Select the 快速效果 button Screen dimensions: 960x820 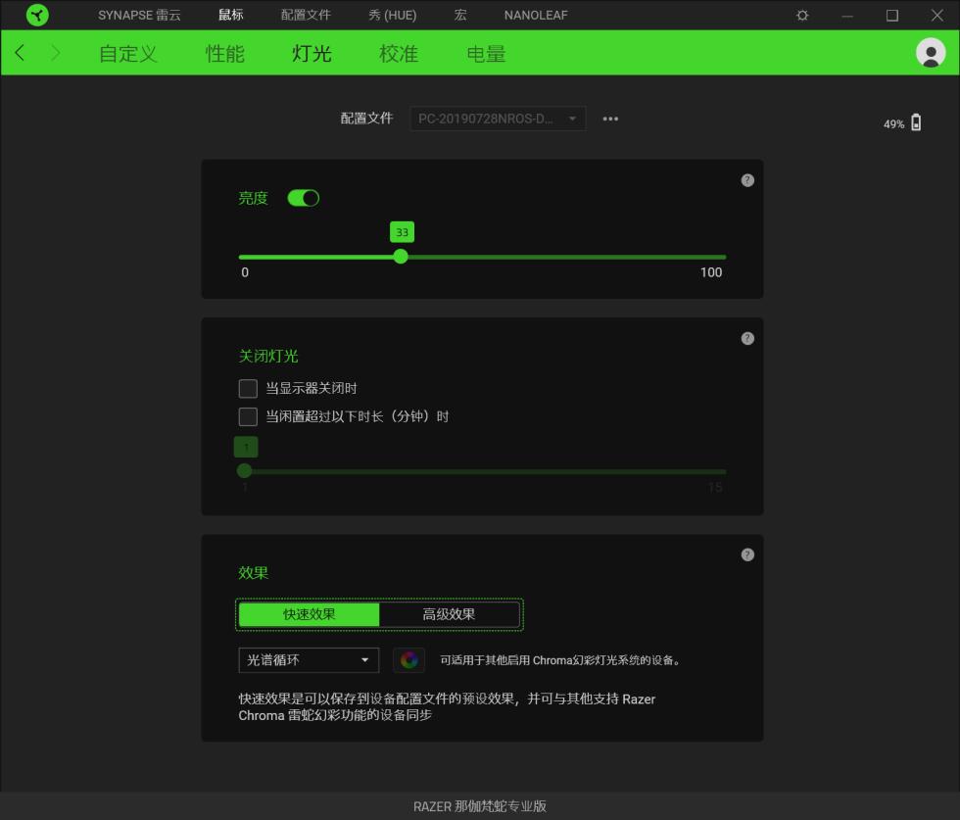(x=310, y=614)
